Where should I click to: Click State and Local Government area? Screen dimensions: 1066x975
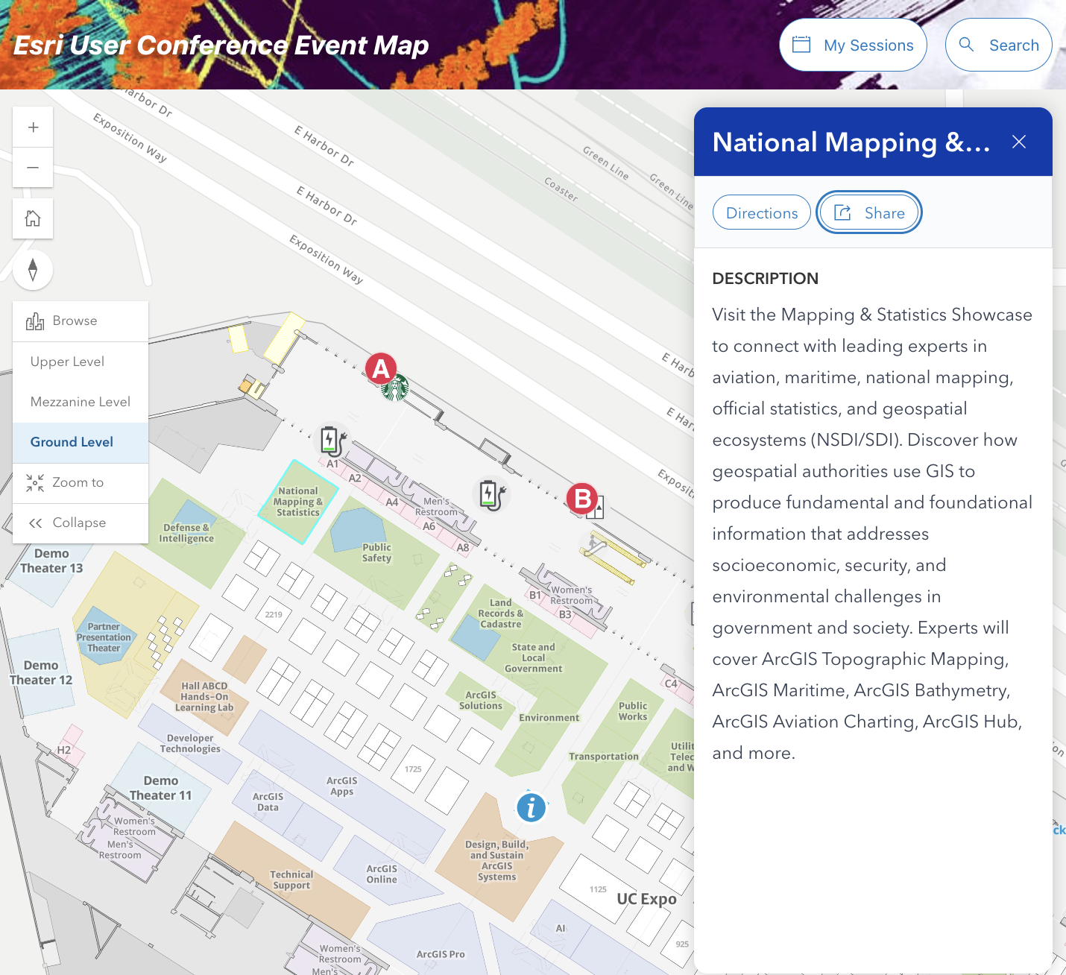click(x=534, y=658)
